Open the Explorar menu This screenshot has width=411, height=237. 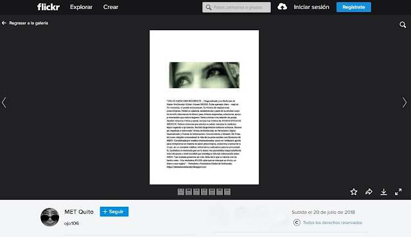pyautogui.click(x=81, y=7)
